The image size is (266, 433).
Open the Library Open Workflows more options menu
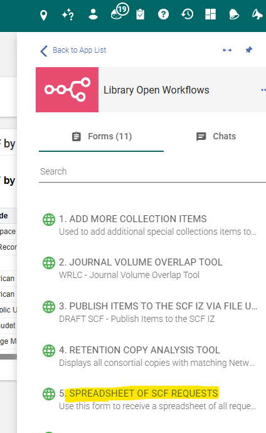263,90
